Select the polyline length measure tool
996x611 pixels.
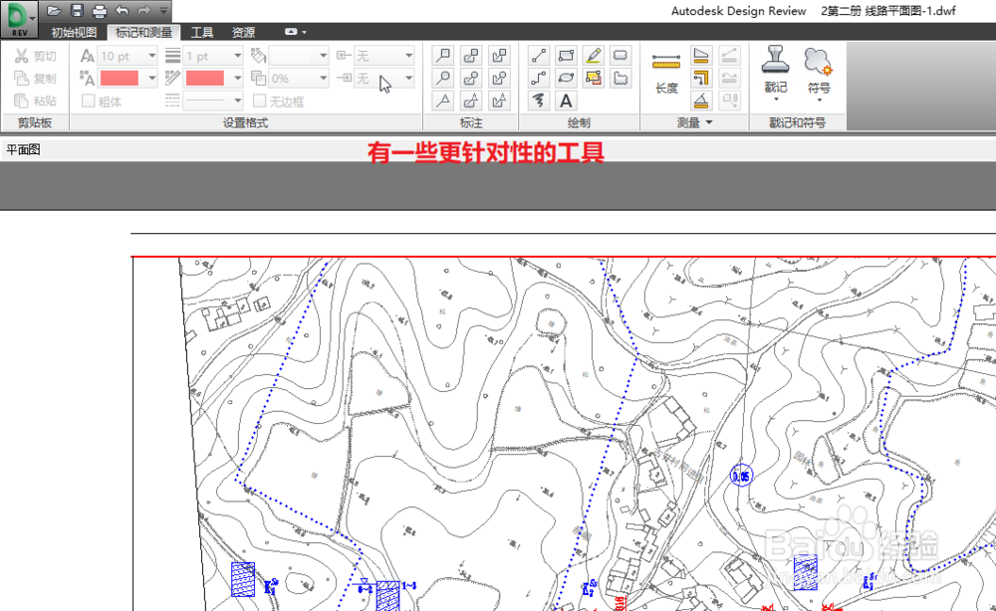pos(700,78)
